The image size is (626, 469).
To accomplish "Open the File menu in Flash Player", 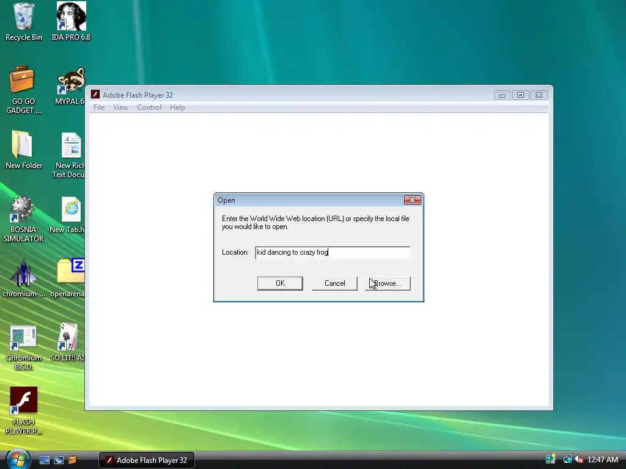I will pyautogui.click(x=99, y=107).
